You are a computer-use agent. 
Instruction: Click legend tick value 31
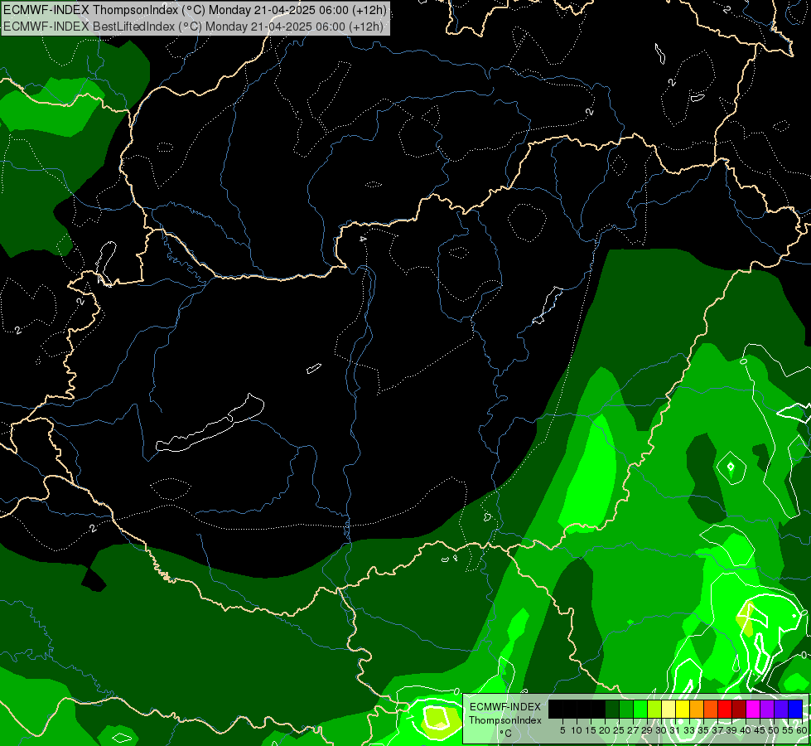click(675, 730)
